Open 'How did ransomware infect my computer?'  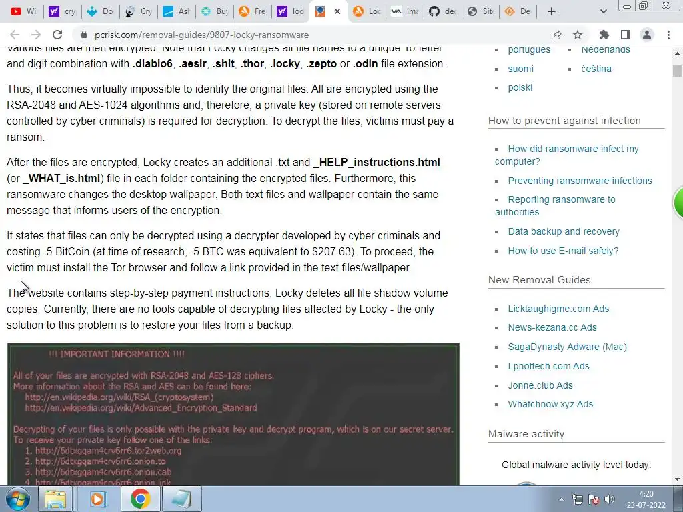click(566, 155)
